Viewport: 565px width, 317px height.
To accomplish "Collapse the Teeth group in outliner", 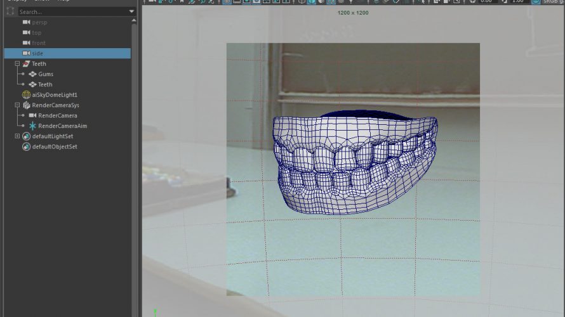I will (17, 64).
